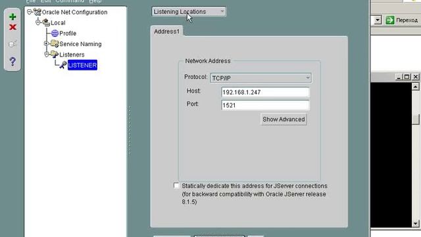Click the LISTENER item icon
This screenshot has height=237, width=421.
[x=63, y=65]
